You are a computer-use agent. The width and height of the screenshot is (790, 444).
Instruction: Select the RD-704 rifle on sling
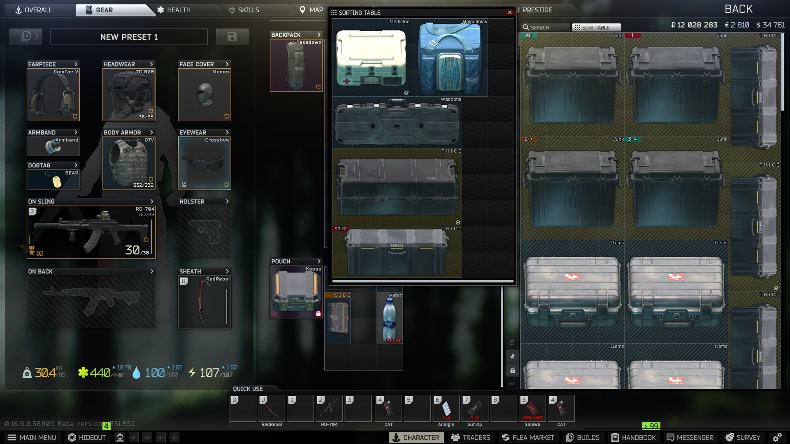tap(91, 232)
